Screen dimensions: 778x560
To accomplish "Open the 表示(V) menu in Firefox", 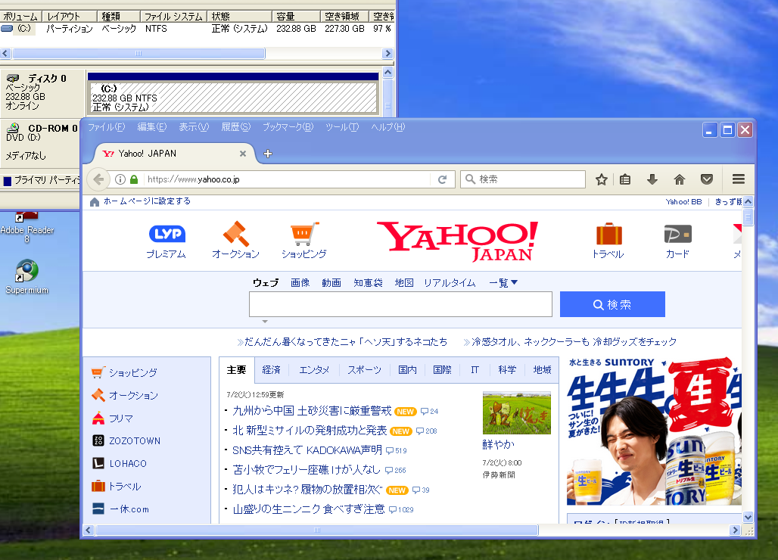I will pyautogui.click(x=194, y=127).
